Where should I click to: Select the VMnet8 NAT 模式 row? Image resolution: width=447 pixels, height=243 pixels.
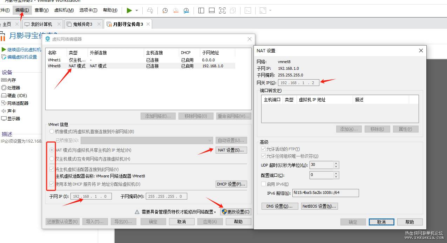point(141,66)
